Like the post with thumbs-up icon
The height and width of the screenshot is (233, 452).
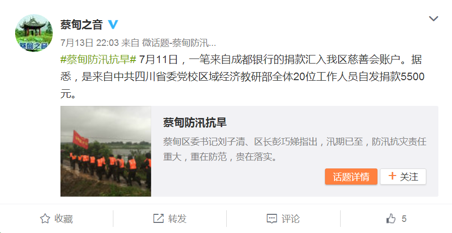click(391, 218)
